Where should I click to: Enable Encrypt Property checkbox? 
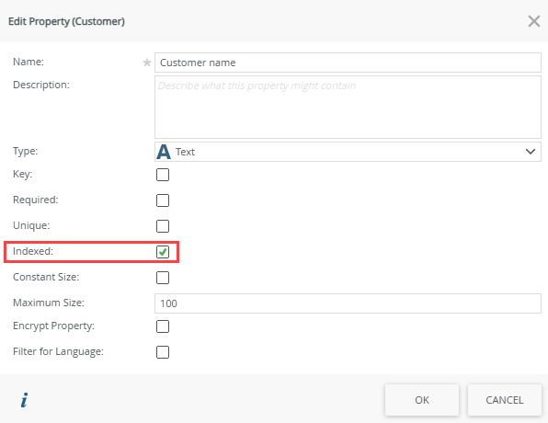[x=163, y=326]
